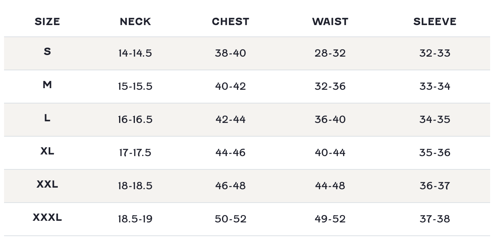The width and height of the screenshot is (495, 241).
Task: Click chest measurement 50-52
Action: click(230, 219)
